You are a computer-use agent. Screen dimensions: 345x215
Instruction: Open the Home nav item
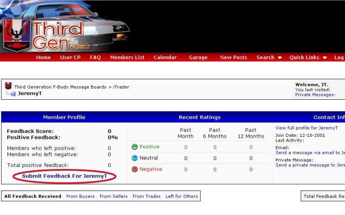click(43, 58)
